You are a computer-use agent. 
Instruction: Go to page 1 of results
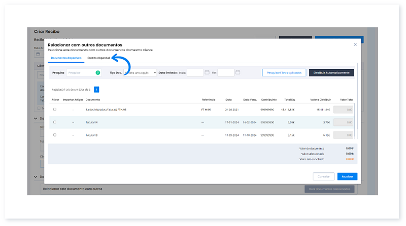(x=96, y=89)
